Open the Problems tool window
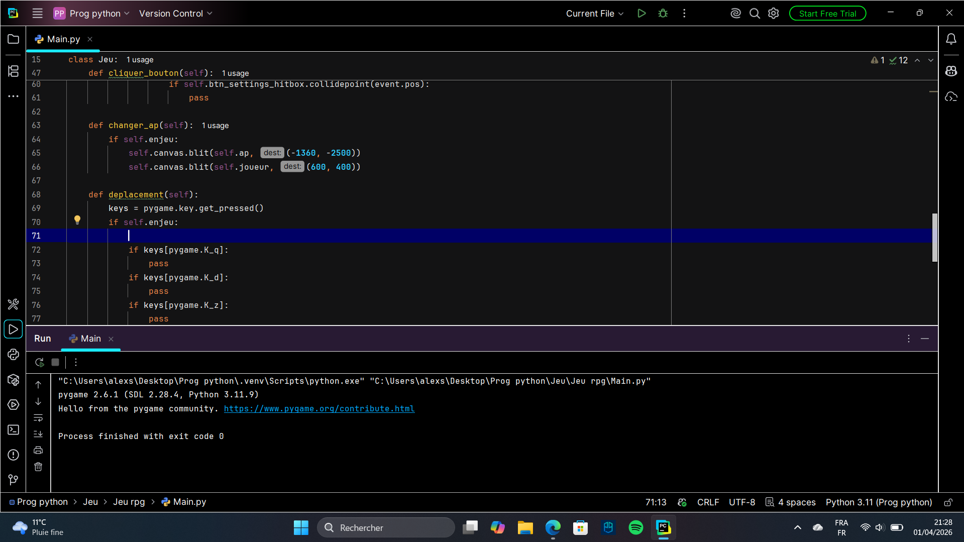The width and height of the screenshot is (964, 542). point(14,455)
